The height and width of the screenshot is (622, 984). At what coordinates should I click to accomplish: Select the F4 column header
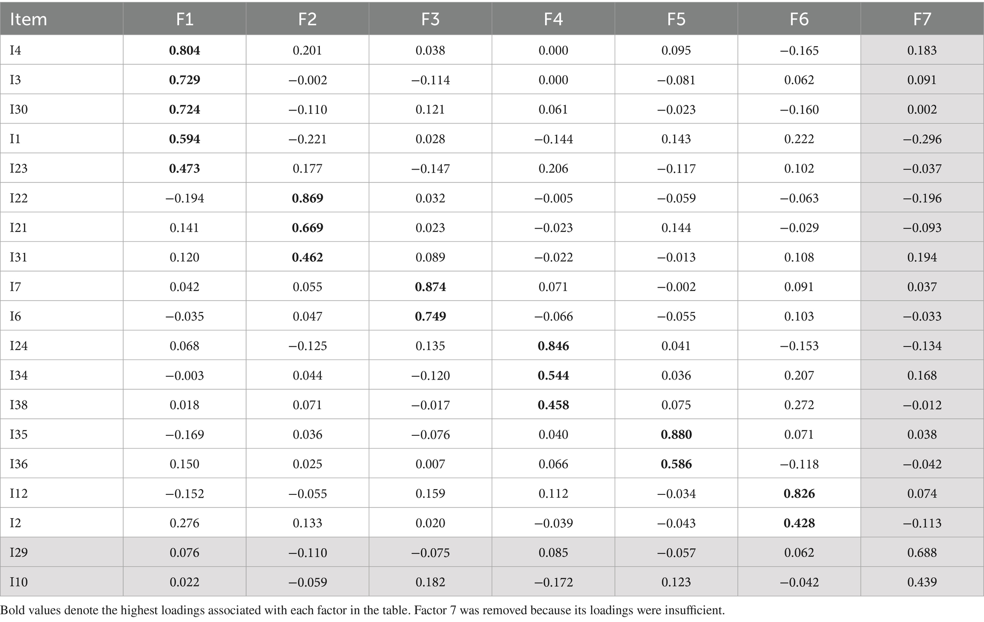click(x=553, y=20)
